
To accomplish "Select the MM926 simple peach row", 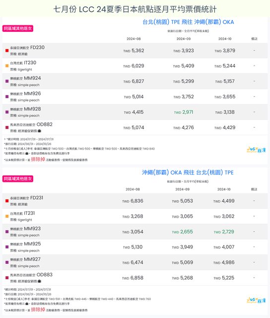I will pyautogui.click(x=135, y=97).
